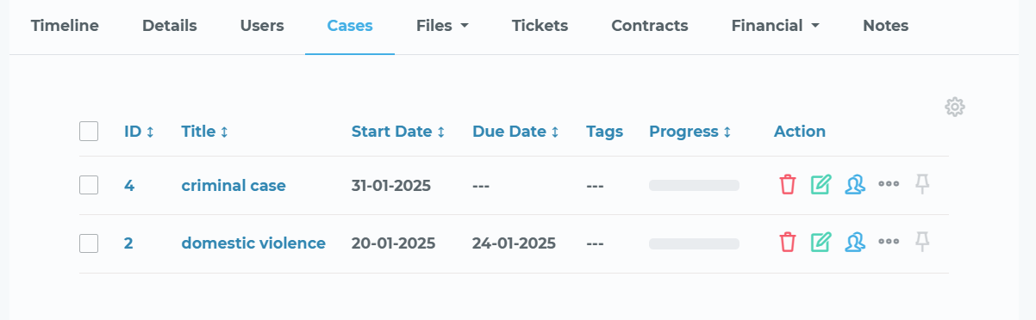Assign users to domestic violence case

pos(854,243)
